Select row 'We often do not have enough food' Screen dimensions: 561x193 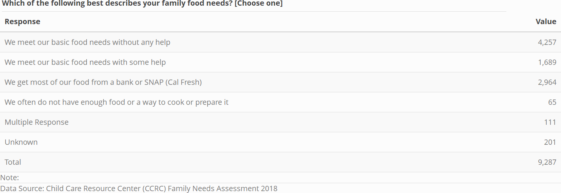(280, 102)
